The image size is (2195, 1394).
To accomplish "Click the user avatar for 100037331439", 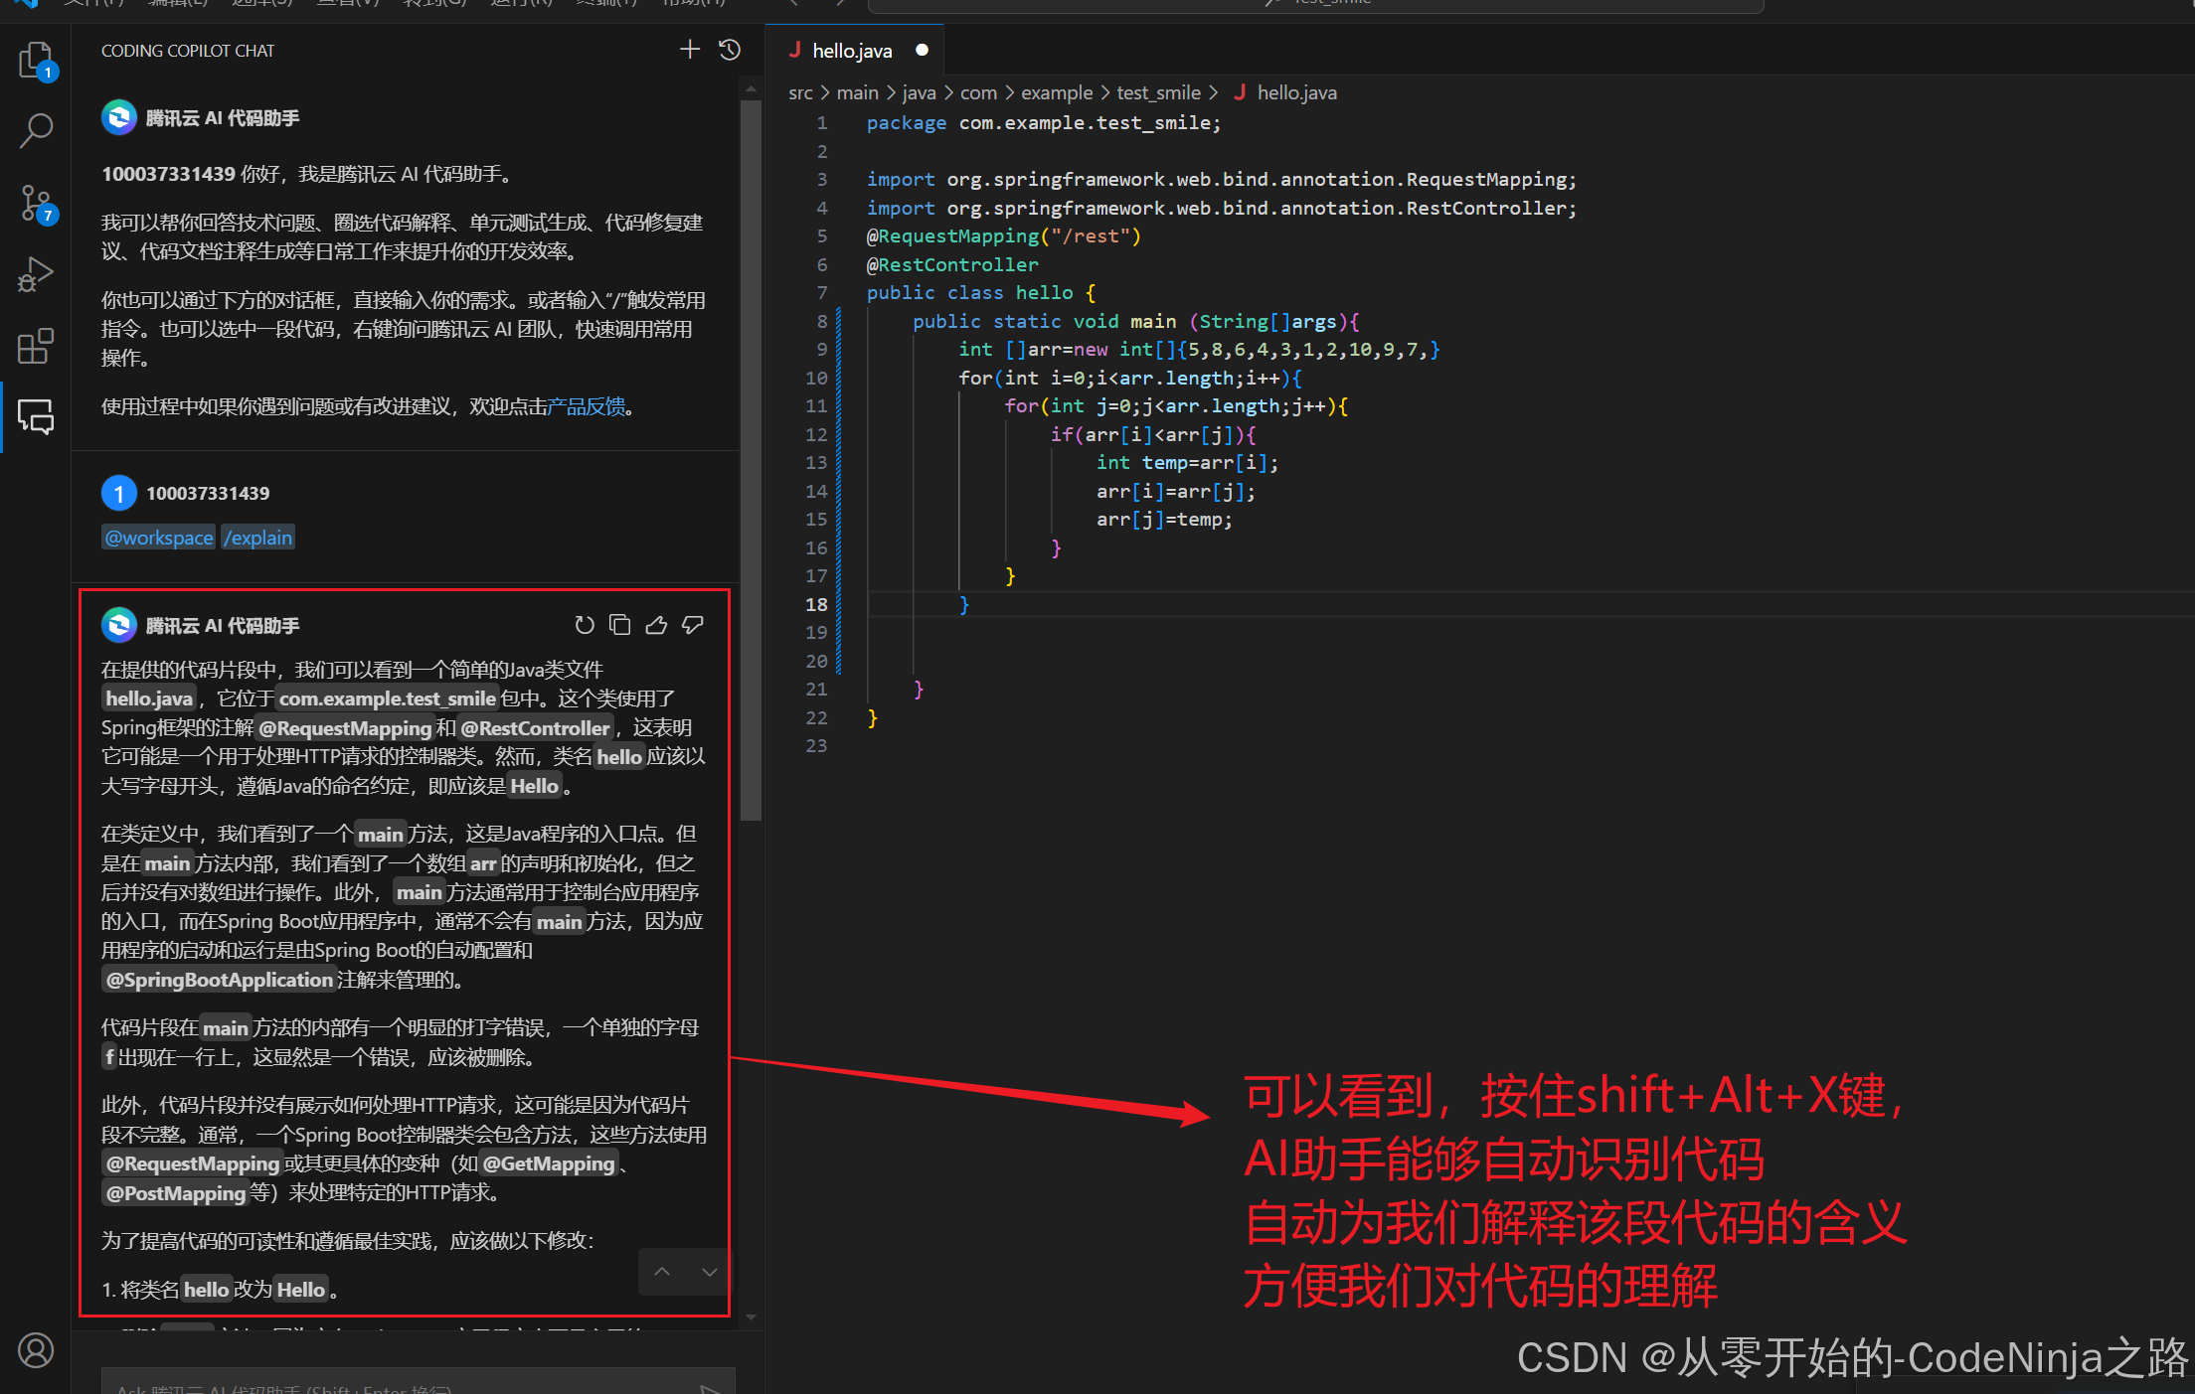I will tap(119, 493).
